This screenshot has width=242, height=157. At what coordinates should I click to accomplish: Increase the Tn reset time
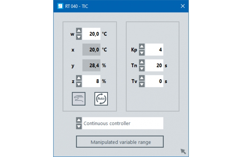point(142,62)
